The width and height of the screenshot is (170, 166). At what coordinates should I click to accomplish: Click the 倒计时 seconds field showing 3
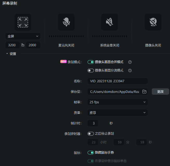click(93, 123)
